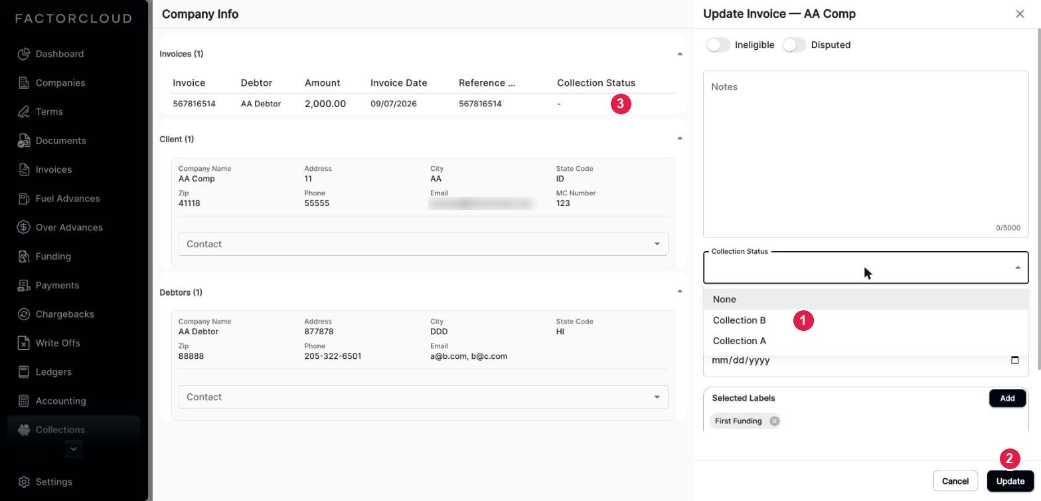Open the date picker calendar icon

click(1014, 360)
